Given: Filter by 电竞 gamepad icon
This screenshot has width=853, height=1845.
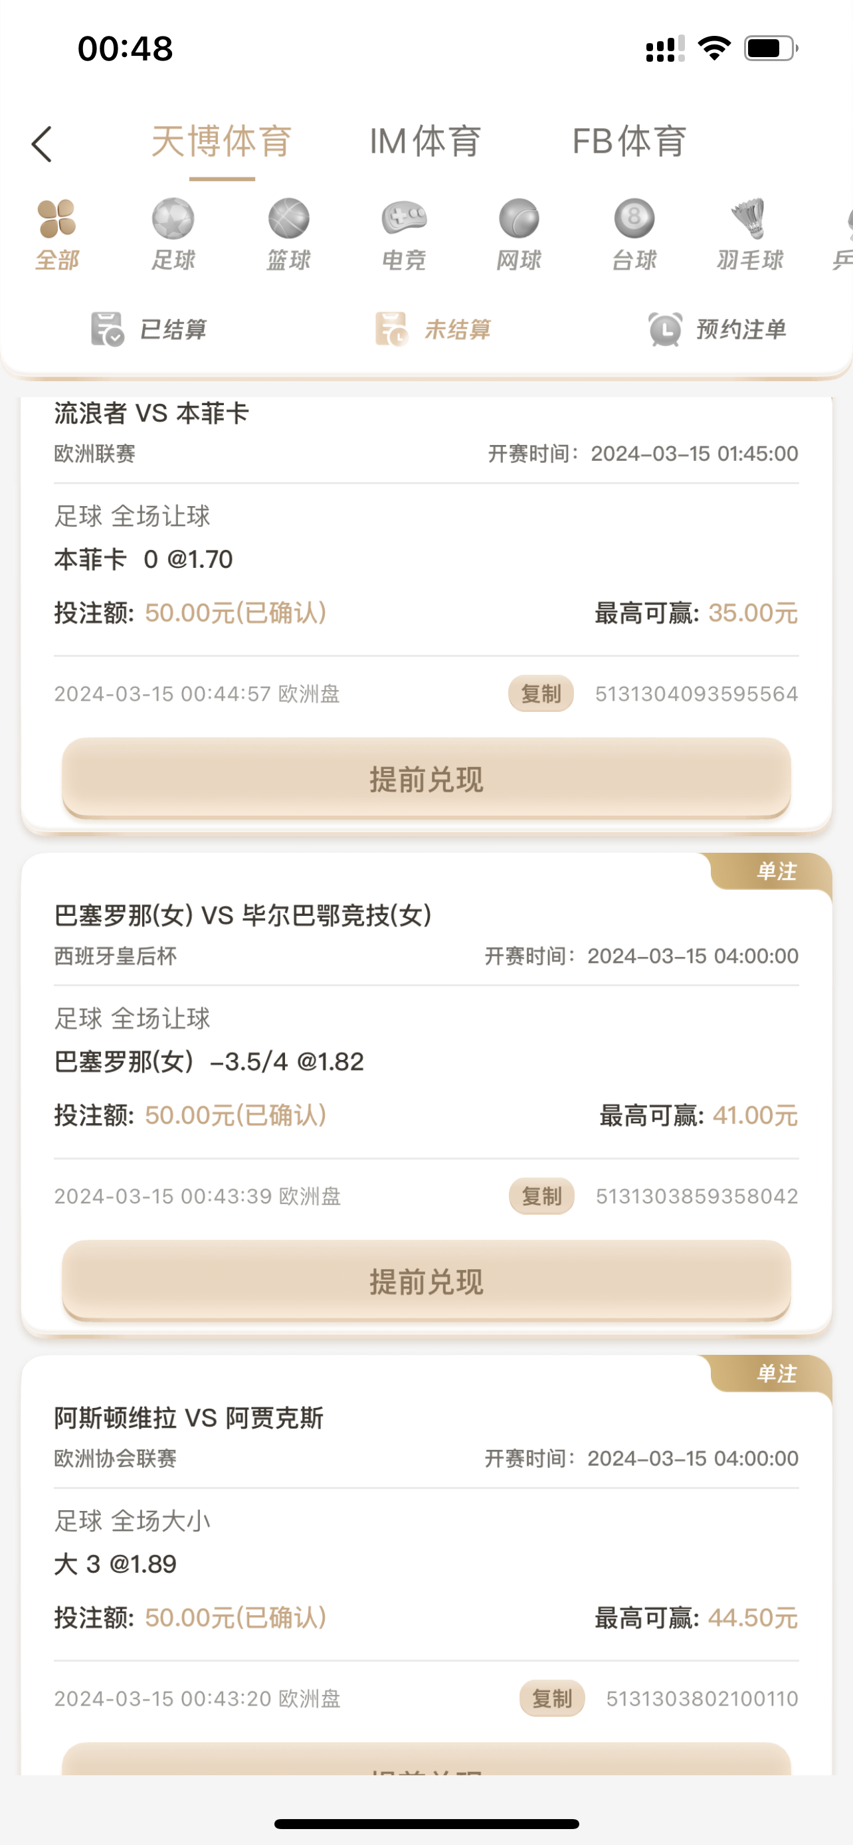Looking at the screenshot, I should 404,219.
